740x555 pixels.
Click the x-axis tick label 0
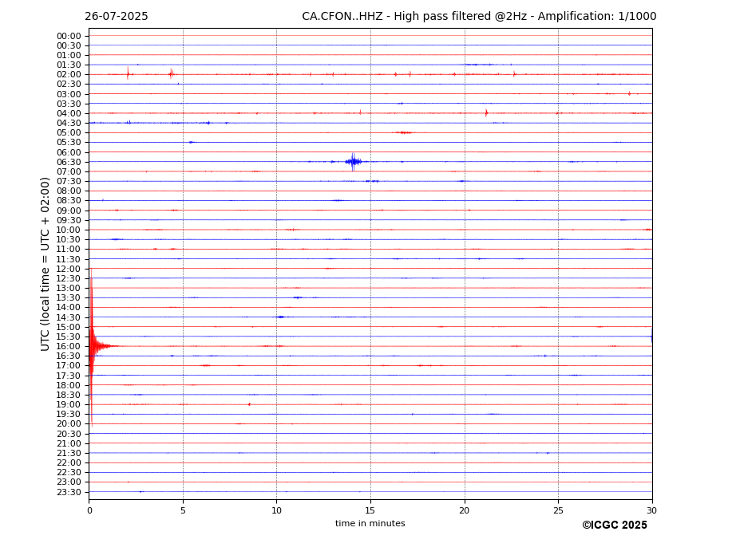pos(89,510)
